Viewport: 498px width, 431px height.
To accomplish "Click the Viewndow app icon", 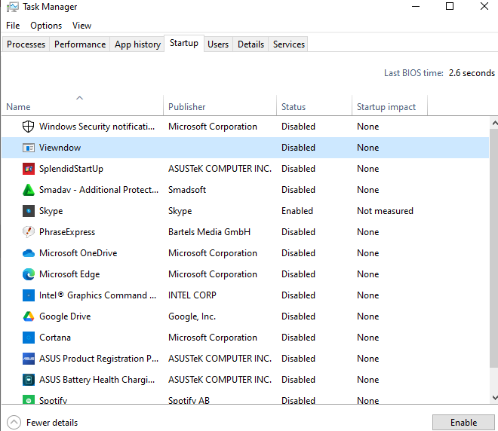I will click(x=28, y=148).
